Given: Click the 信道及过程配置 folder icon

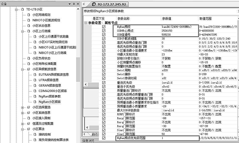Looking at the screenshot, I should pos(28,123).
